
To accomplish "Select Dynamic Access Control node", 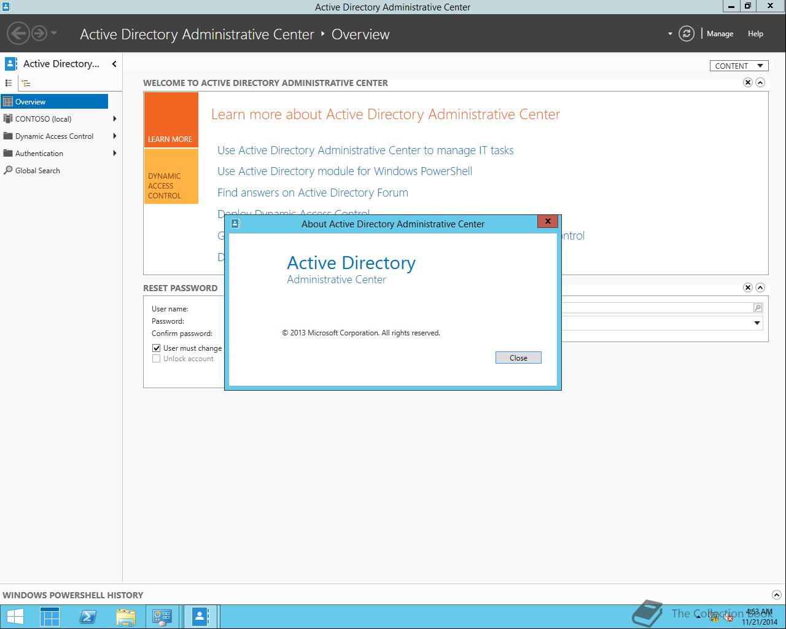I will click(x=54, y=136).
